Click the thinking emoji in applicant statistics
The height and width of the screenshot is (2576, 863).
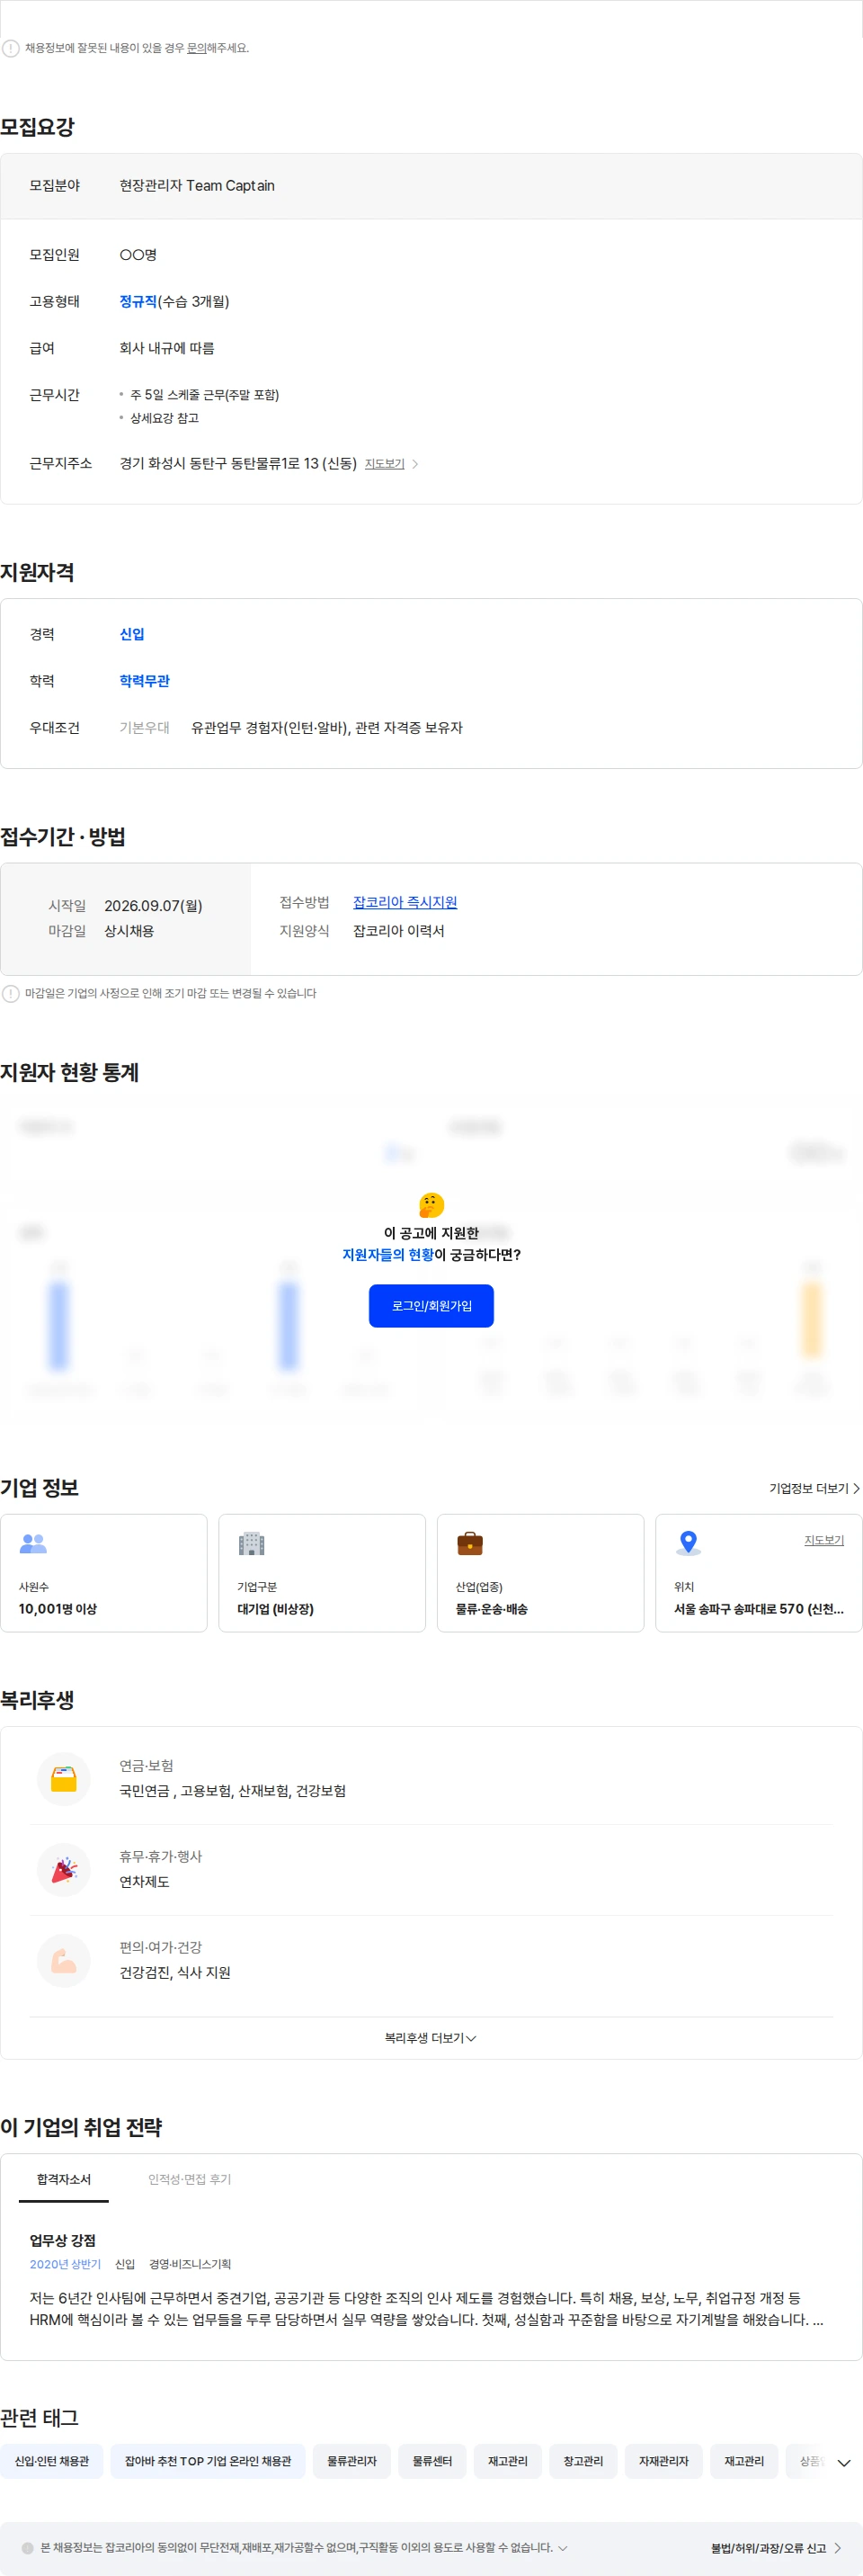[x=431, y=1205]
